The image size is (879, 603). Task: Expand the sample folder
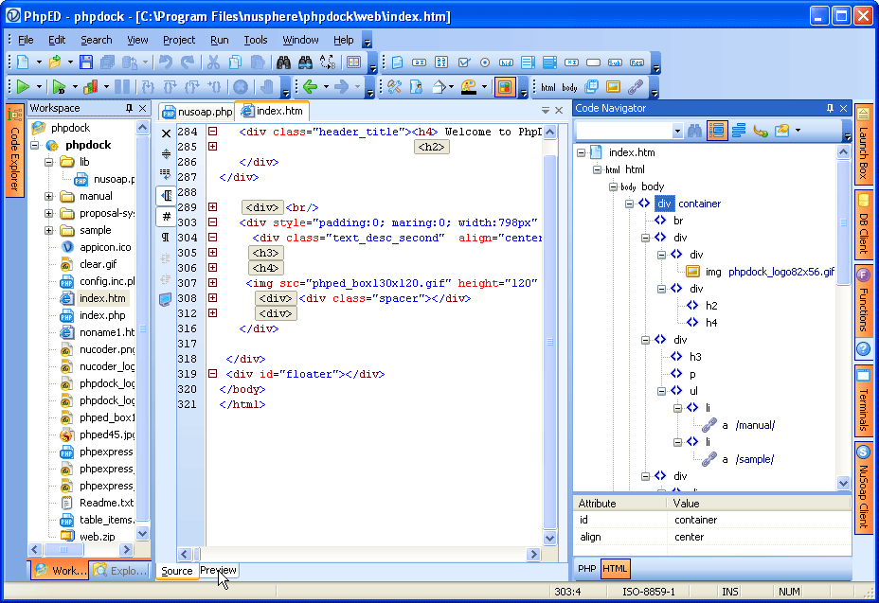48,230
